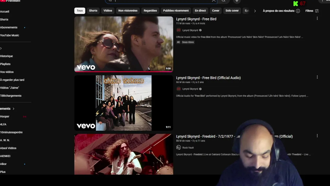Select the Tous filter chip
Viewport: 330px width, 186px height.
pos(80,11)
